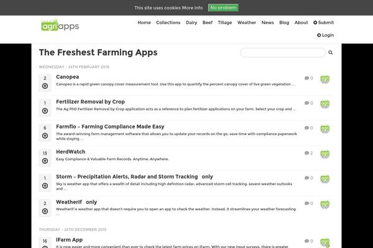Screen dimensions: 373x248
Task: Click the Farmflo app thumbnail logo
Action: pos(325,129)
